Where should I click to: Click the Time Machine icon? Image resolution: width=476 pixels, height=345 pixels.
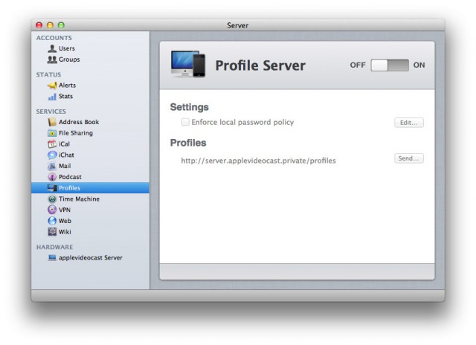[52, 199]
